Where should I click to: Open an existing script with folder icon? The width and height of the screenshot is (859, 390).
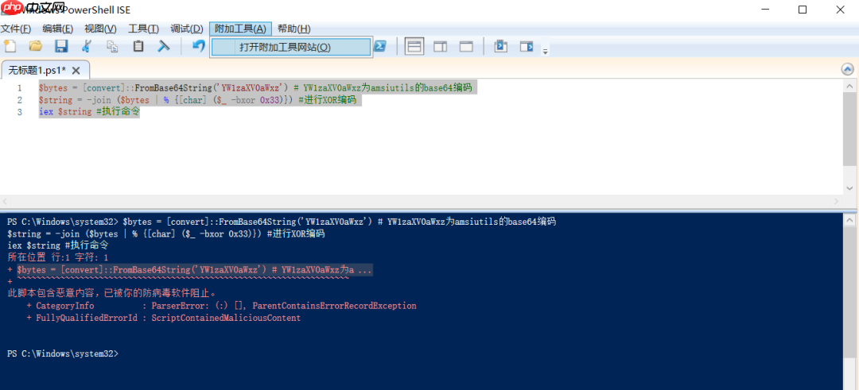(x=36, y=47)
